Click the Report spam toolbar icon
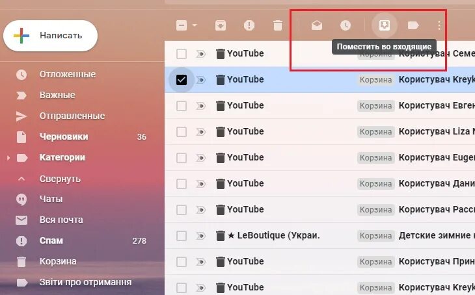475x295 pixels. tap(249, 25)
